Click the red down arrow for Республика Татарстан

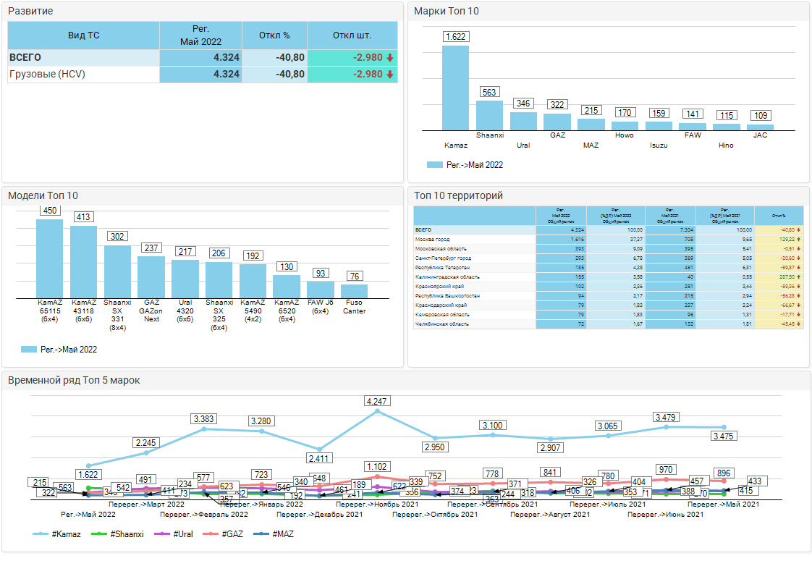point(799,267)
